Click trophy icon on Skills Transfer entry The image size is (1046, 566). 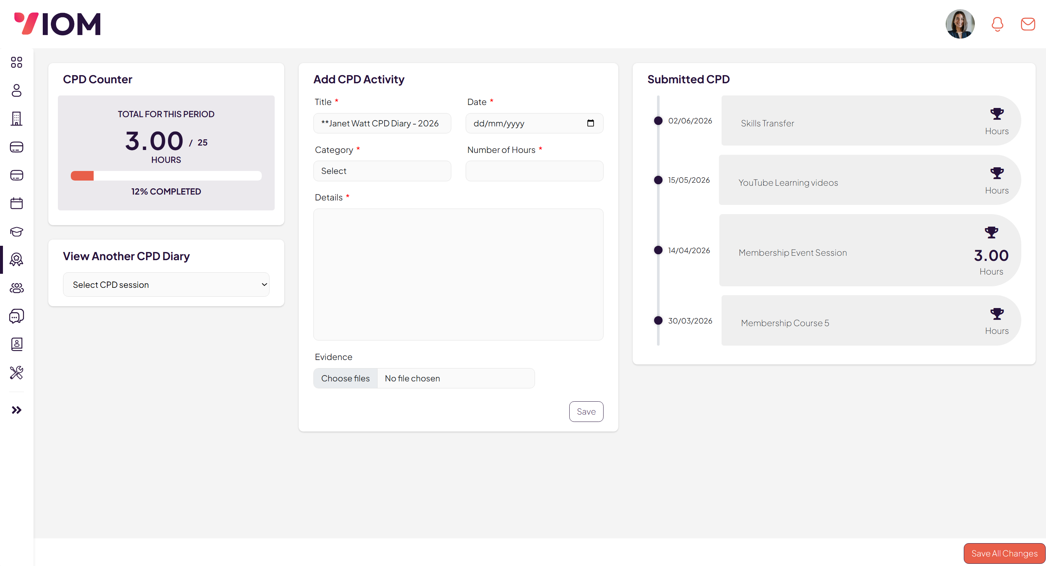click(997, 114)
